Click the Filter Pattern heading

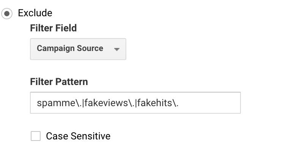pyautogui.click(x=59, y=82)
